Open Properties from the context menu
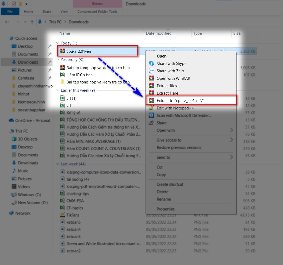 166,209
